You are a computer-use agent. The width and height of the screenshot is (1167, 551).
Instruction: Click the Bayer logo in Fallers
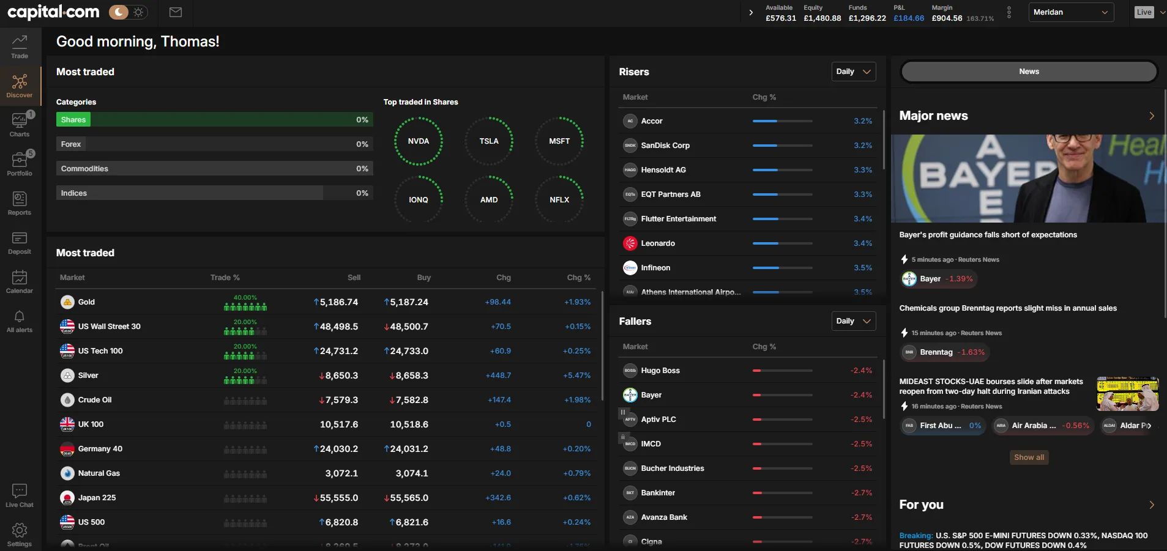[x=630, y=395]
